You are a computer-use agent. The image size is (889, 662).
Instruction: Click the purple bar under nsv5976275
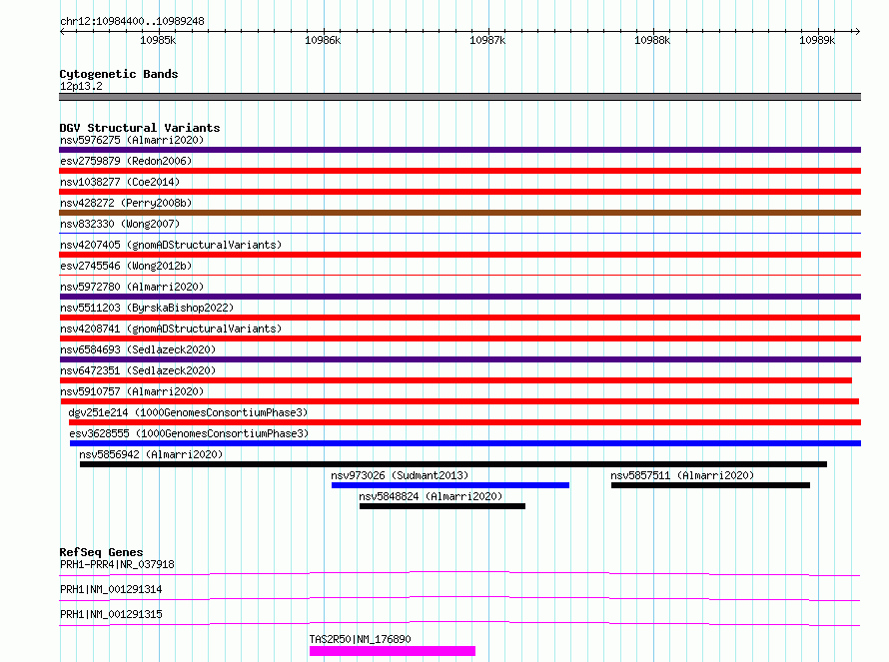click(459, 150)
